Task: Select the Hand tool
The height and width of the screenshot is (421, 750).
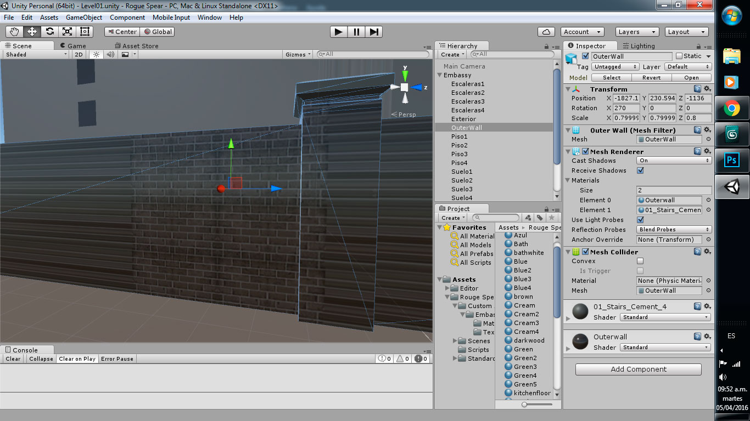Action: [14, 32]
